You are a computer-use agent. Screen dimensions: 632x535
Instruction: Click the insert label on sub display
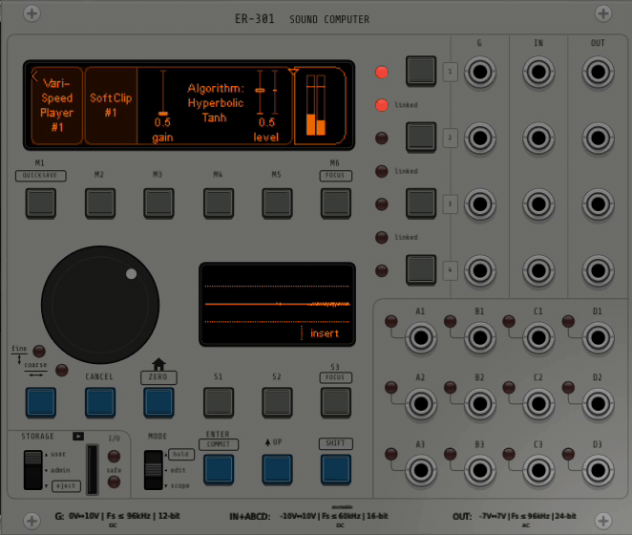[x=324, y=333]
